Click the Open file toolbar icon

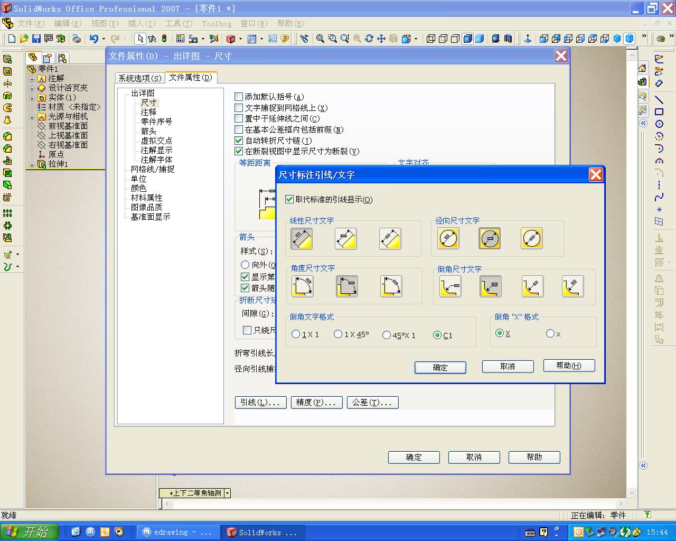24,39
